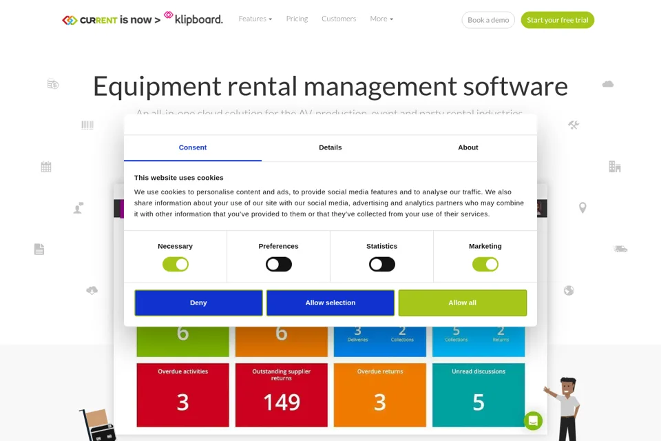Screen dimensions: 661x441
Task: Click Book a demo button
Action: (x=488, y=20)
